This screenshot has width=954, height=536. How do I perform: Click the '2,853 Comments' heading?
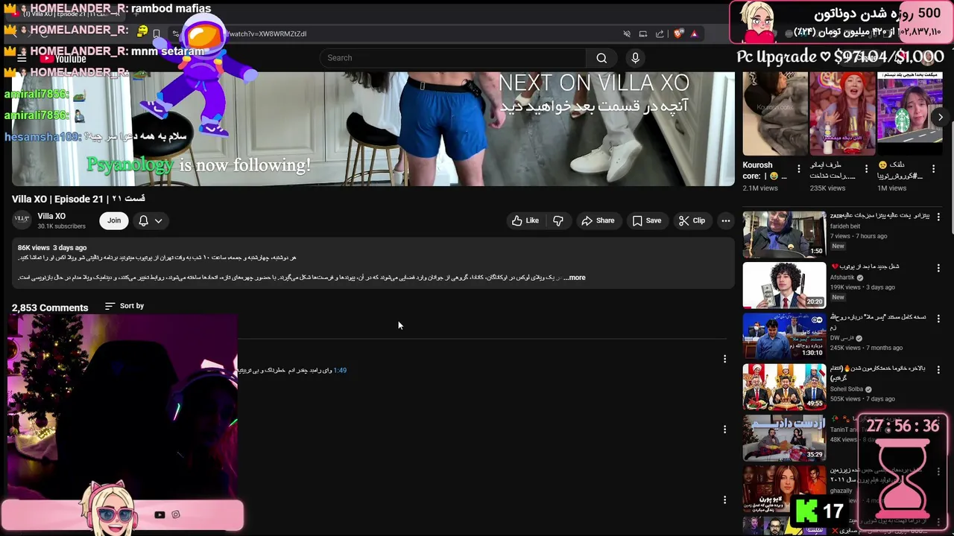(x=50, y=307)
